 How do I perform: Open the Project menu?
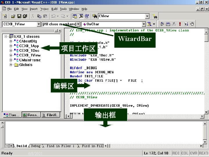tap(44, 9)
